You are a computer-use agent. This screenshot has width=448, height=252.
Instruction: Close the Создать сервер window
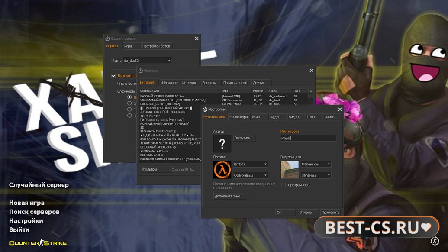coord(197,39)
